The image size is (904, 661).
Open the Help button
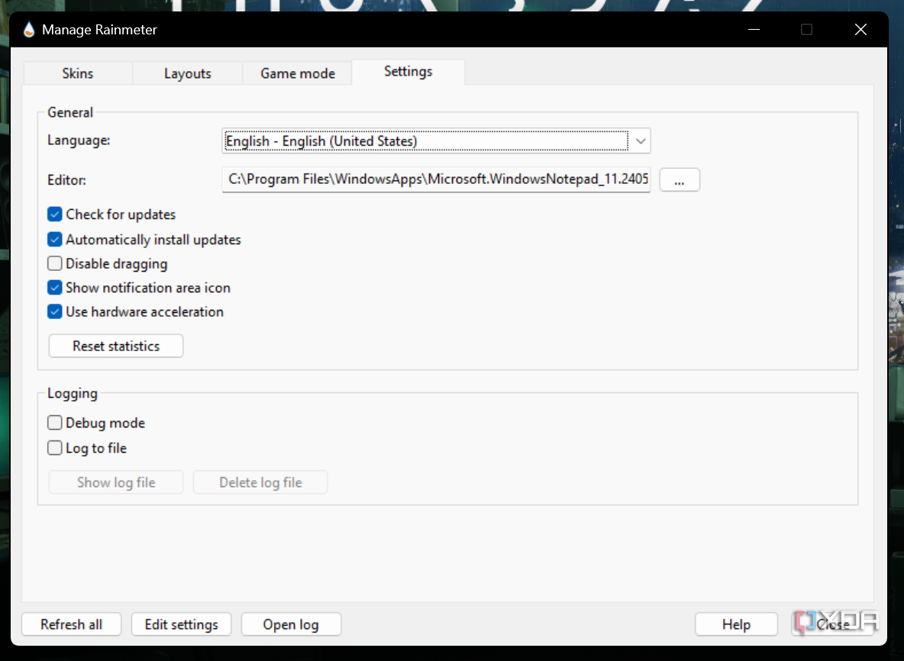(736, 624)
